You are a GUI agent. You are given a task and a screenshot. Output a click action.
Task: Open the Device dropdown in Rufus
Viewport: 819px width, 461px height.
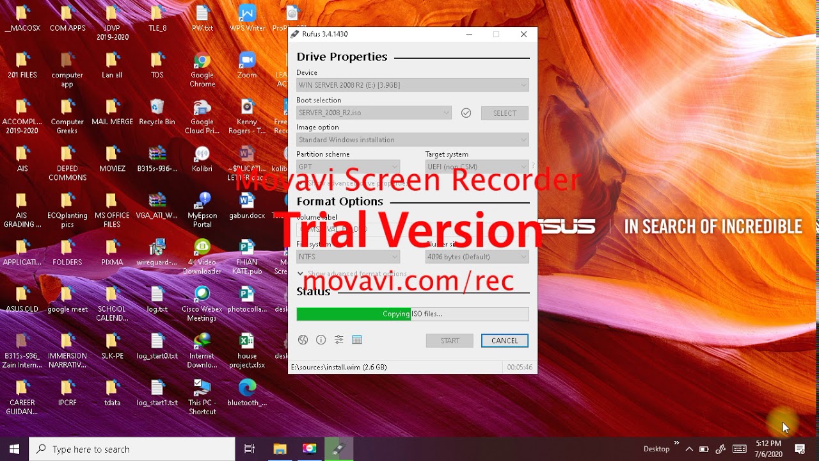click(413, 85)
